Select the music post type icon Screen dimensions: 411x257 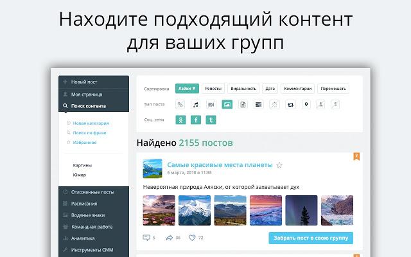coord(195,105)
